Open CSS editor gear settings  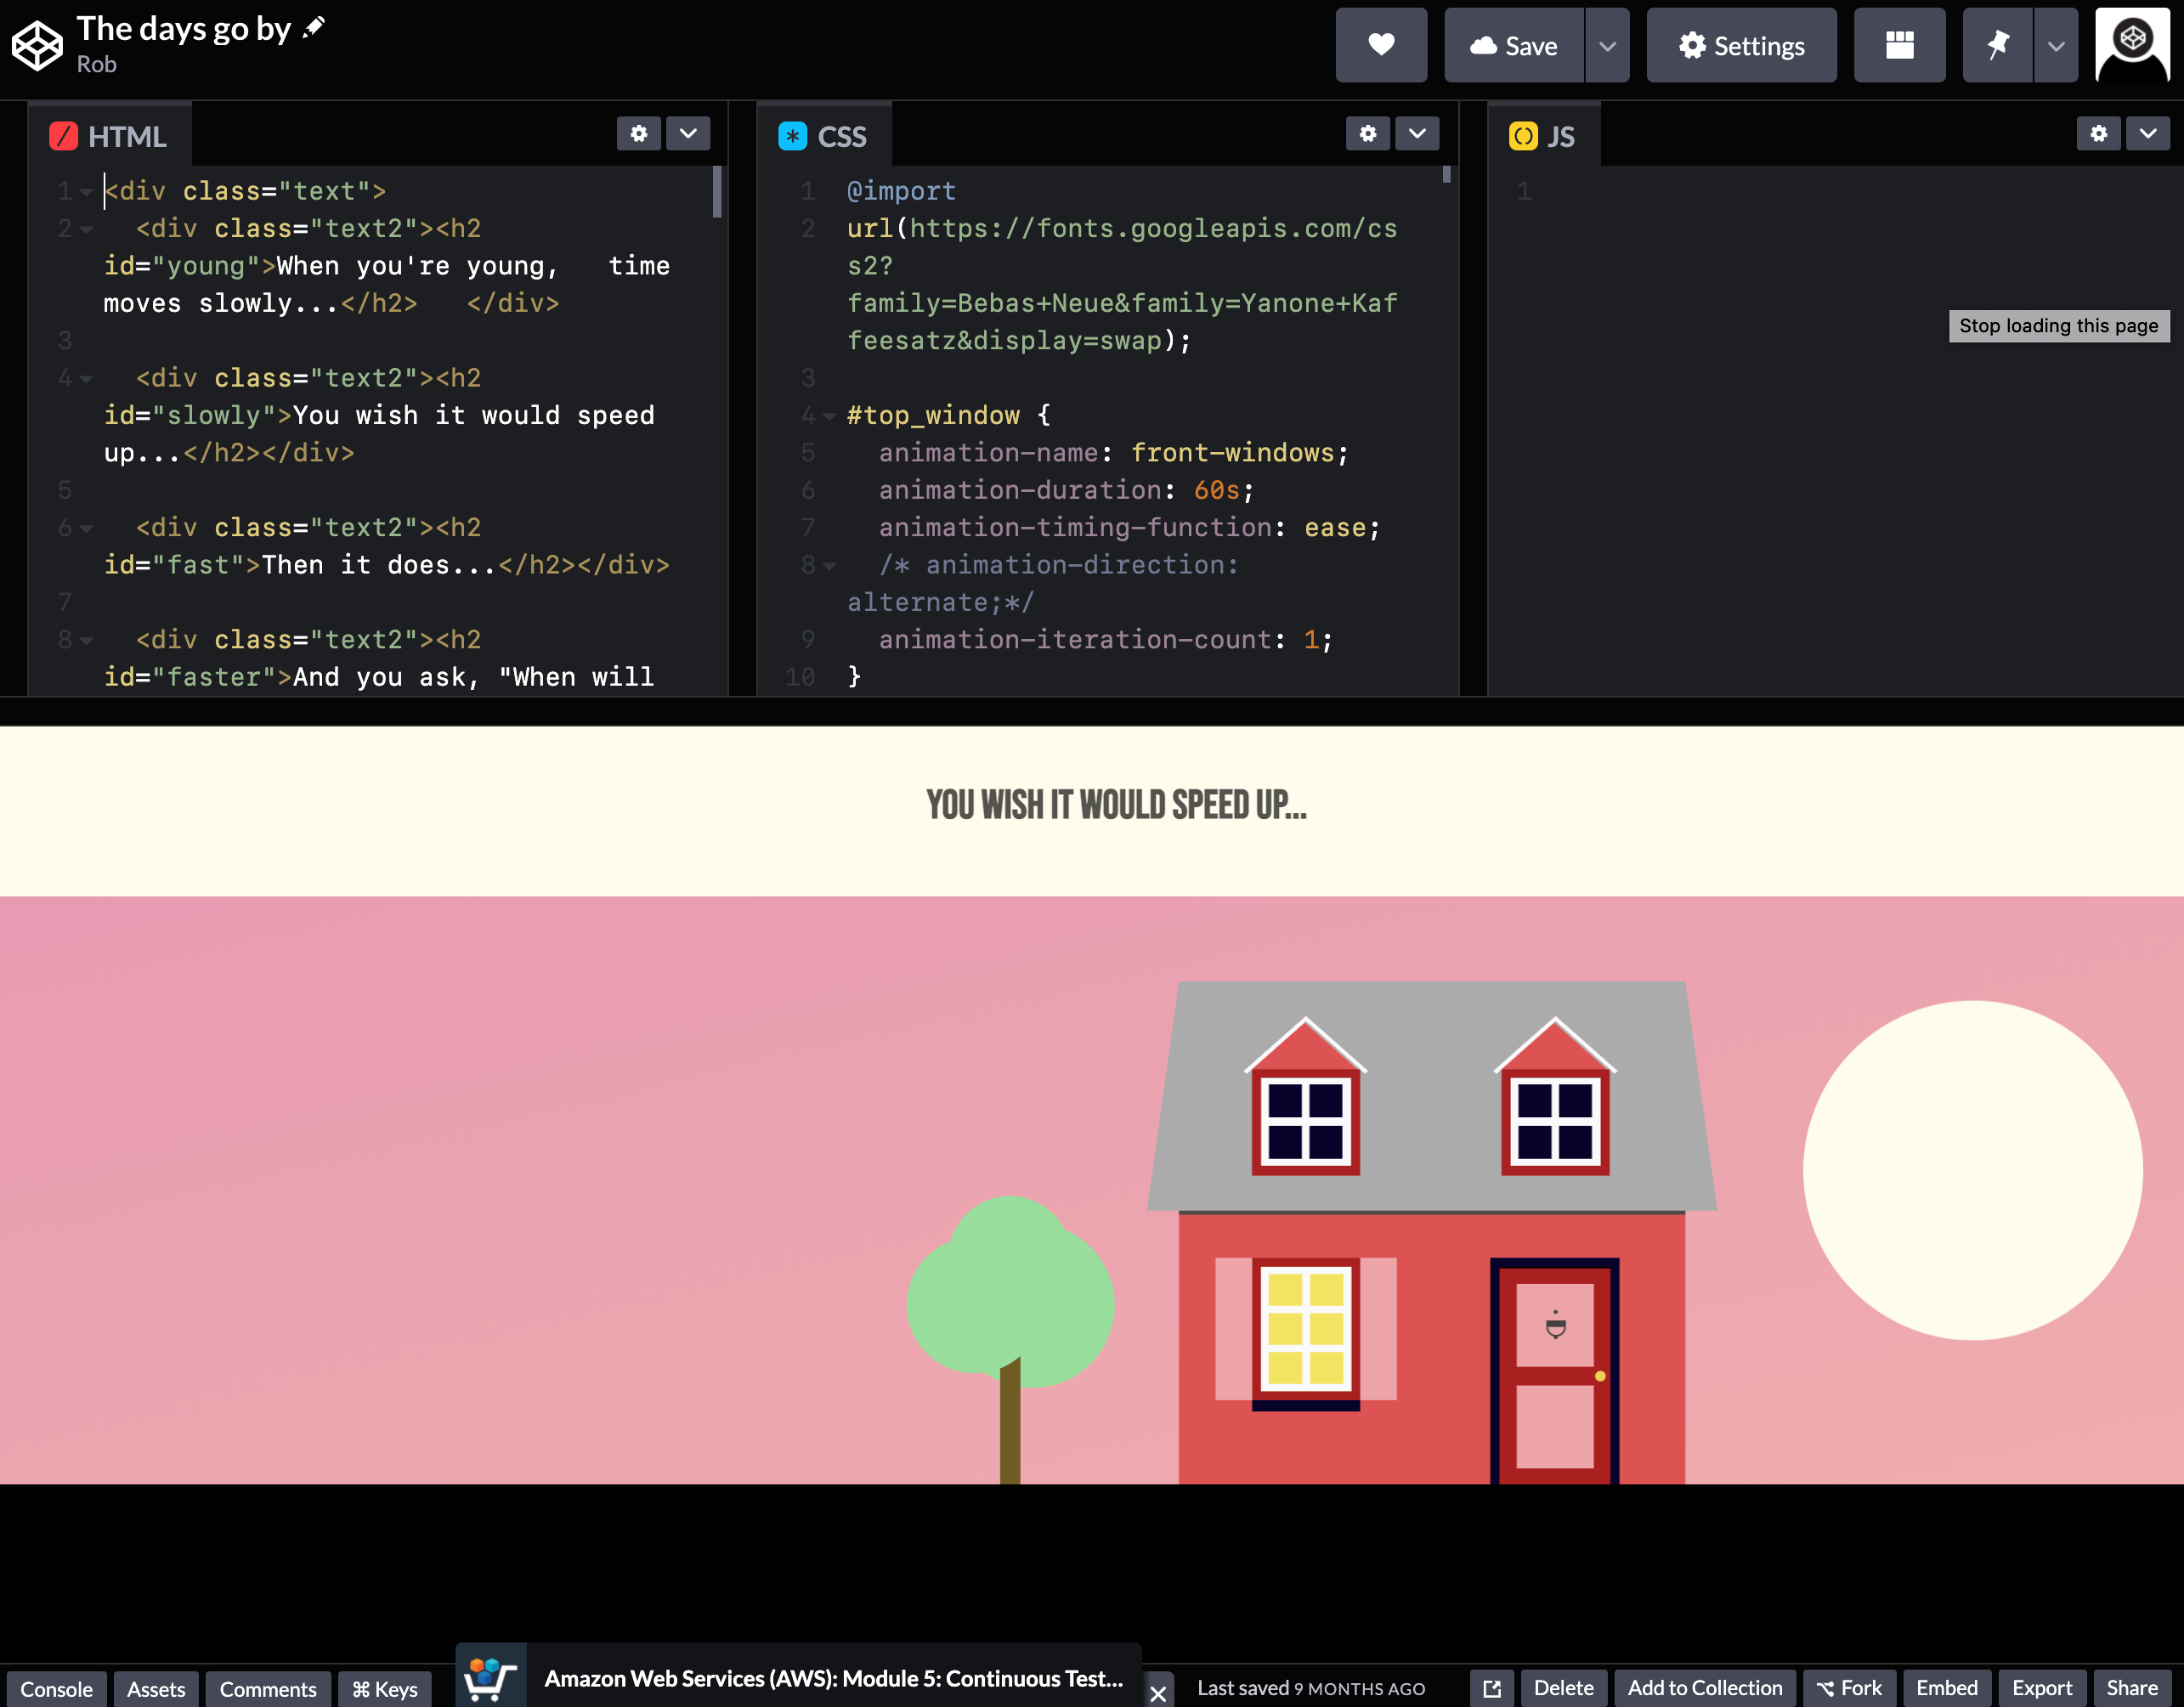1367,133
